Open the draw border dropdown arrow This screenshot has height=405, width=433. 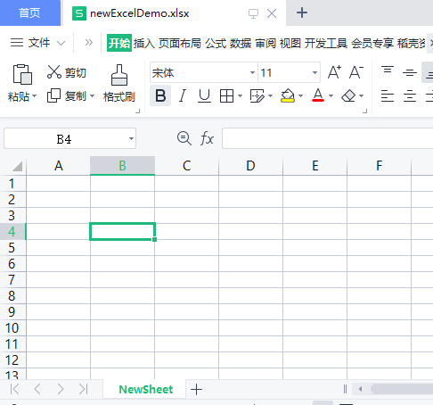point(270,95)
